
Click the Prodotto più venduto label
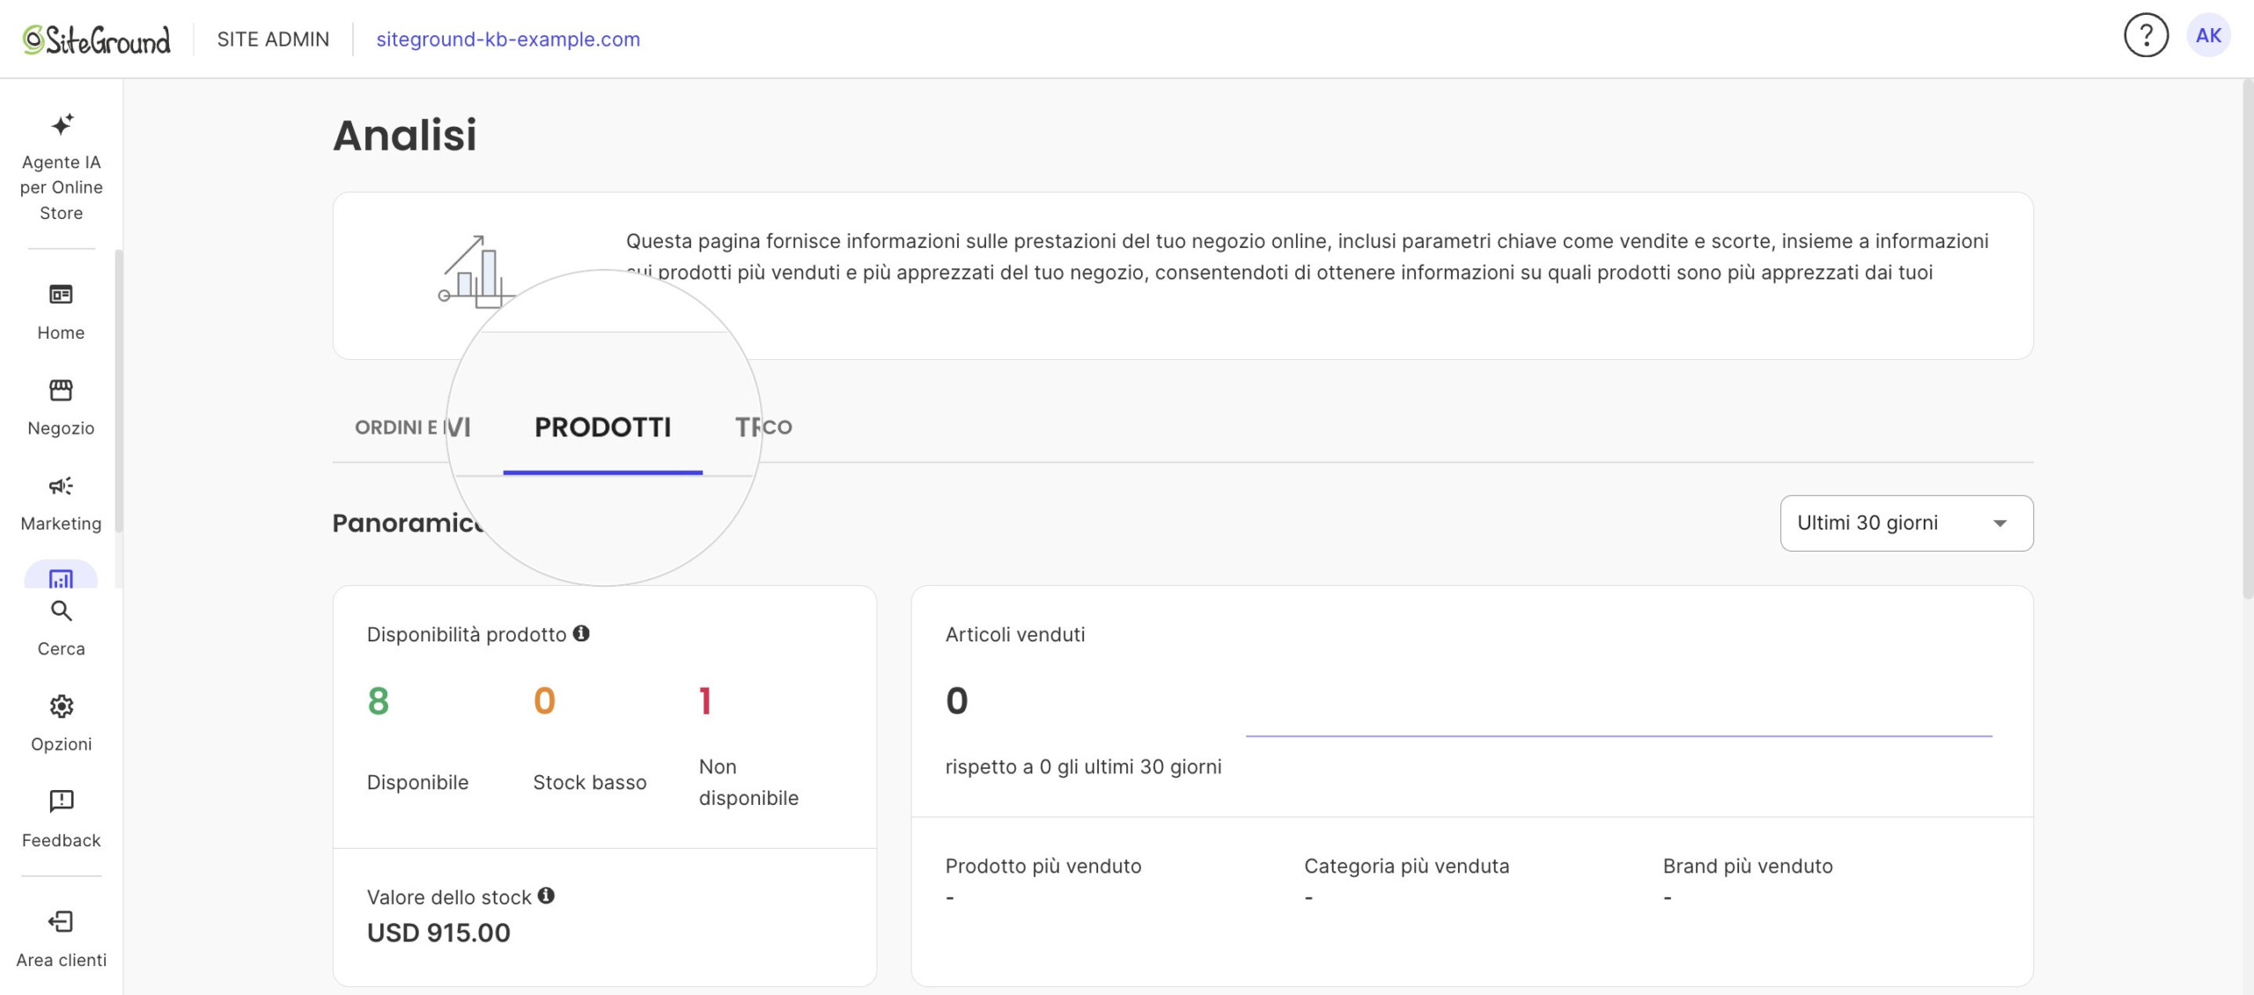point(1043,866)
